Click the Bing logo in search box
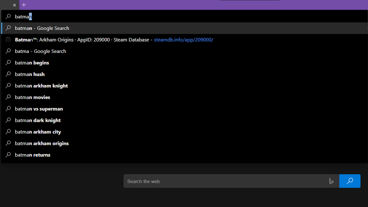The height and width of the screenshot is (207, 368). pos(332,181)
